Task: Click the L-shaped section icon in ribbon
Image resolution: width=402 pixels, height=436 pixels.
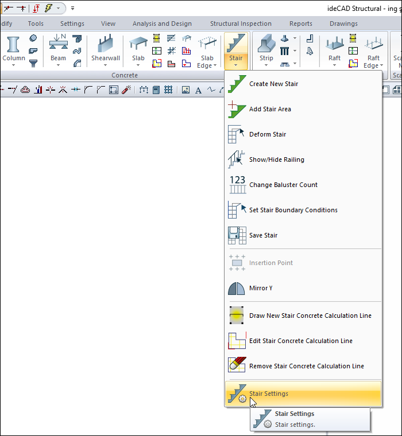Action: [310, 38]
